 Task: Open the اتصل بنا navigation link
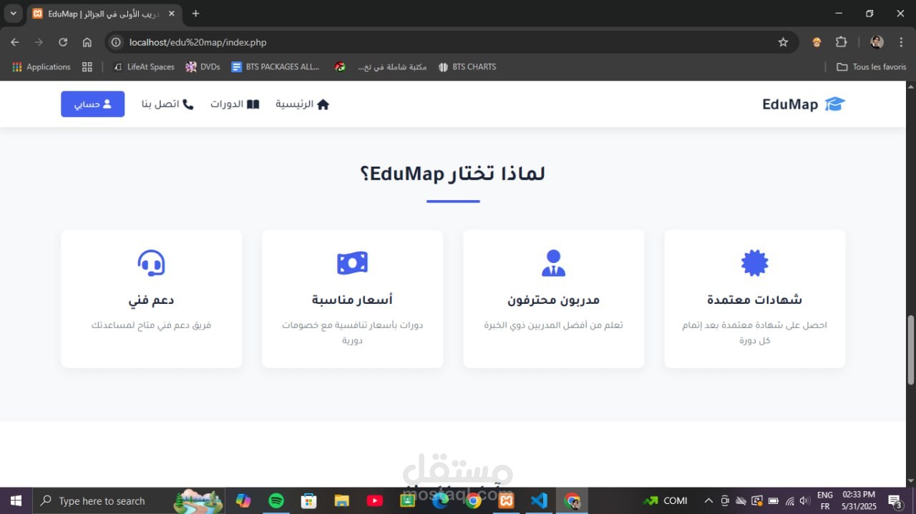coord(167,104)
